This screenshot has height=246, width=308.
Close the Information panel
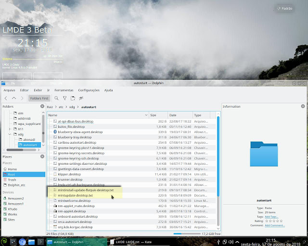click(x=303, y=106)
